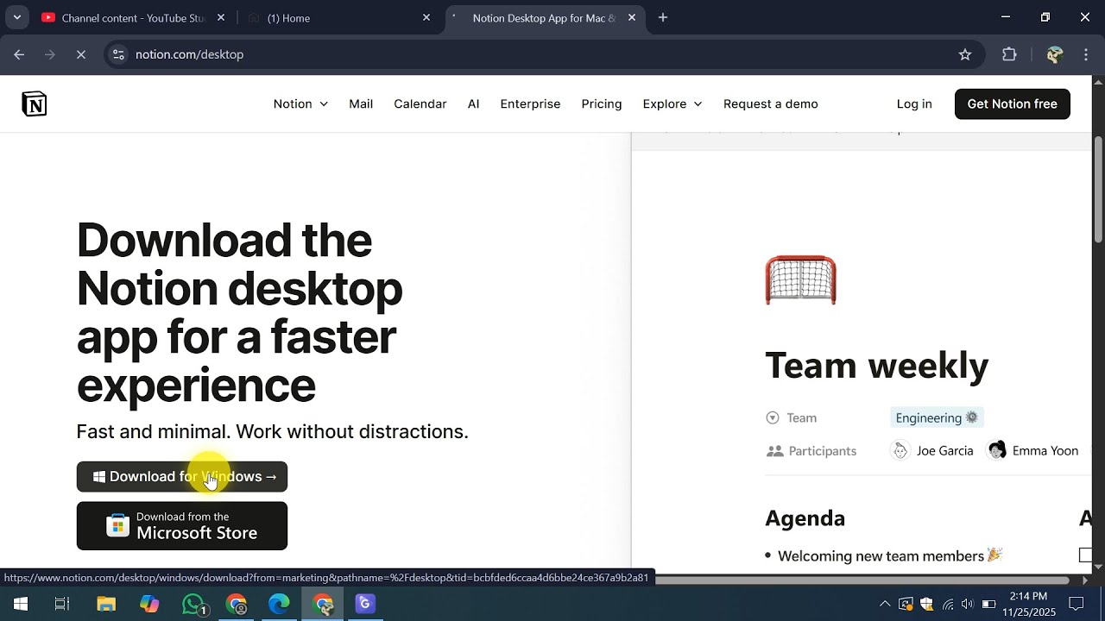Close the YouTube Studio tab

coord(221,17)
